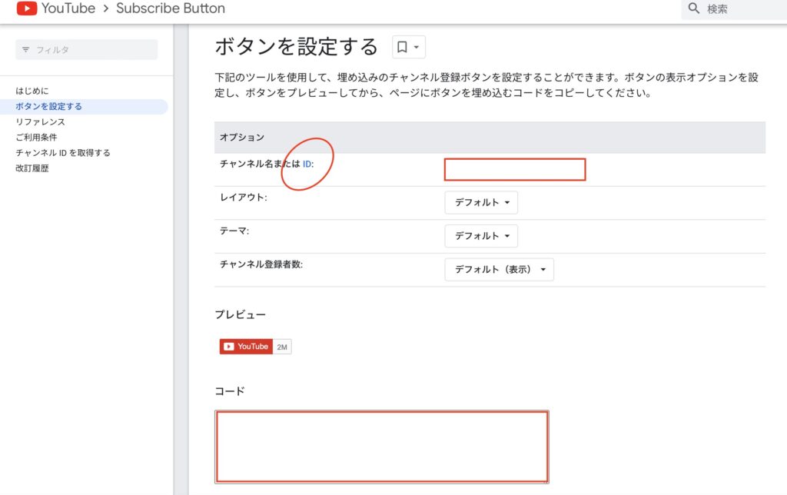Image resolution: width=787 pixels, height=495 pixels.
Task: Click the 2M subscriber count badge
Action: tap(282, 347)
